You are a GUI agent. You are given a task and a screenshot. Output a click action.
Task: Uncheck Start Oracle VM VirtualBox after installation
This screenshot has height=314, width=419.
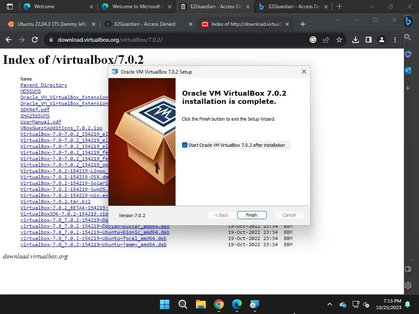(x=185, y=145)
